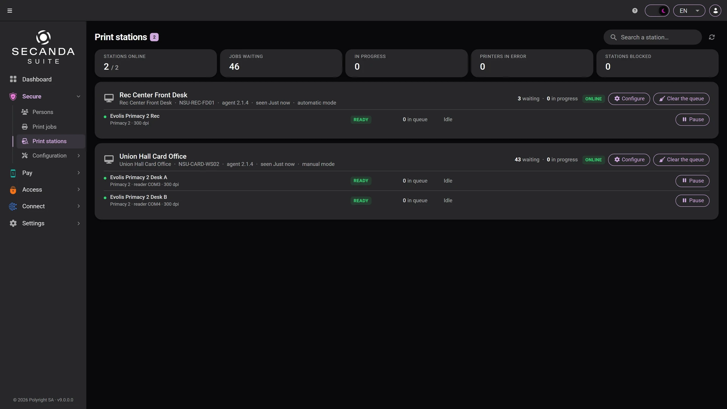Pause the Evolis Primacy 2 Desk A printer

(692, 181)
